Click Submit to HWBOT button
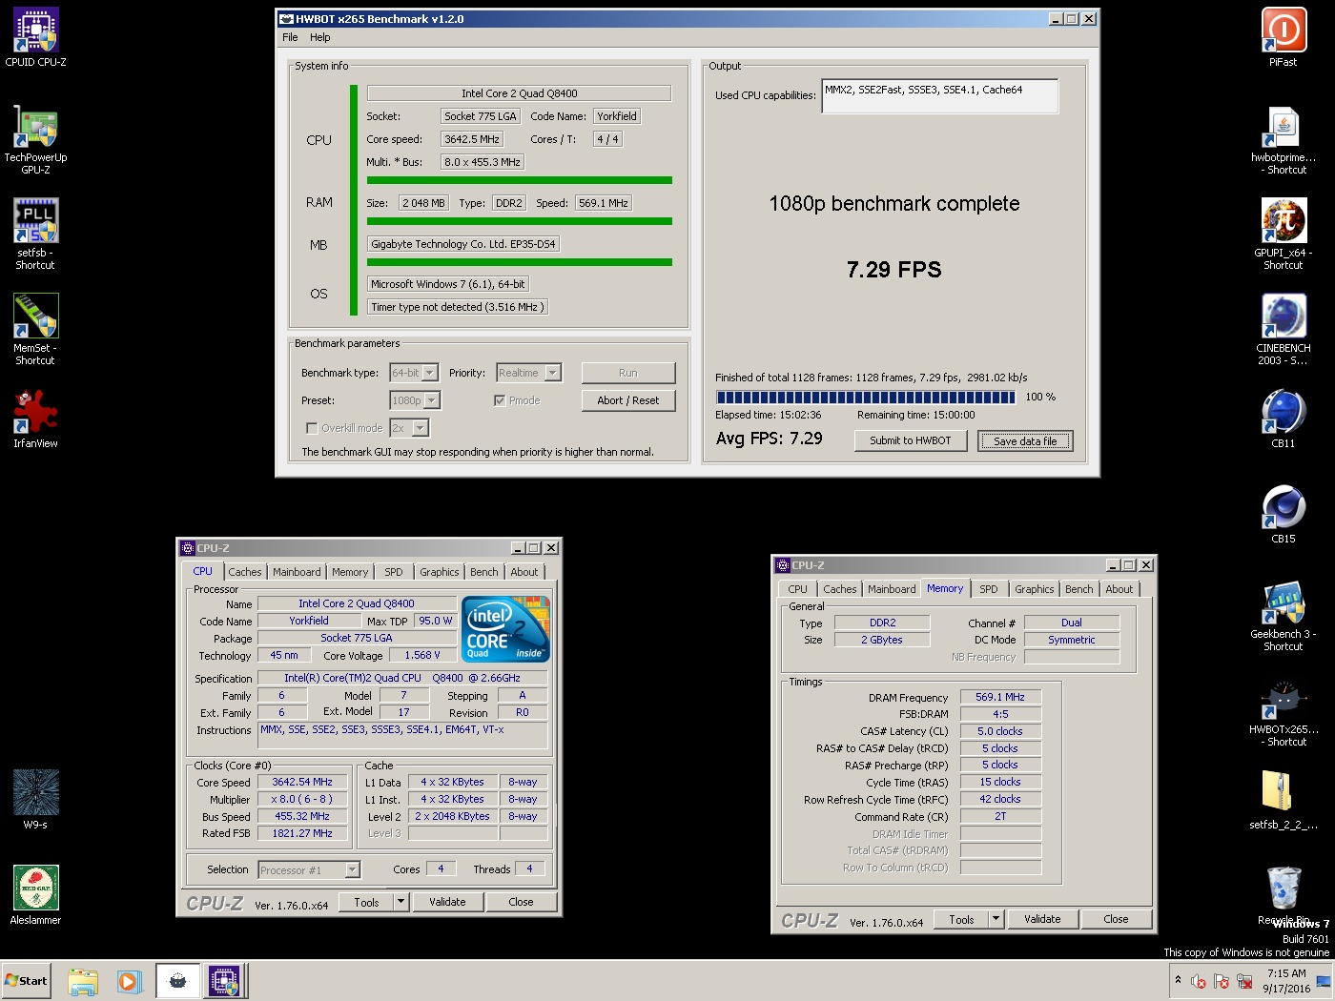1335x1001 pixels. (910, 440)
